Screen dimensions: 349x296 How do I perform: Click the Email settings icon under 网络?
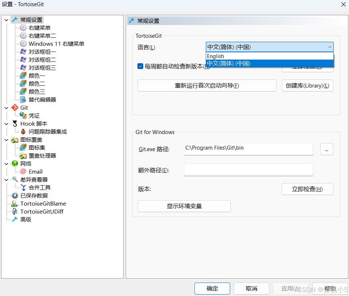[x=23, y=171]
